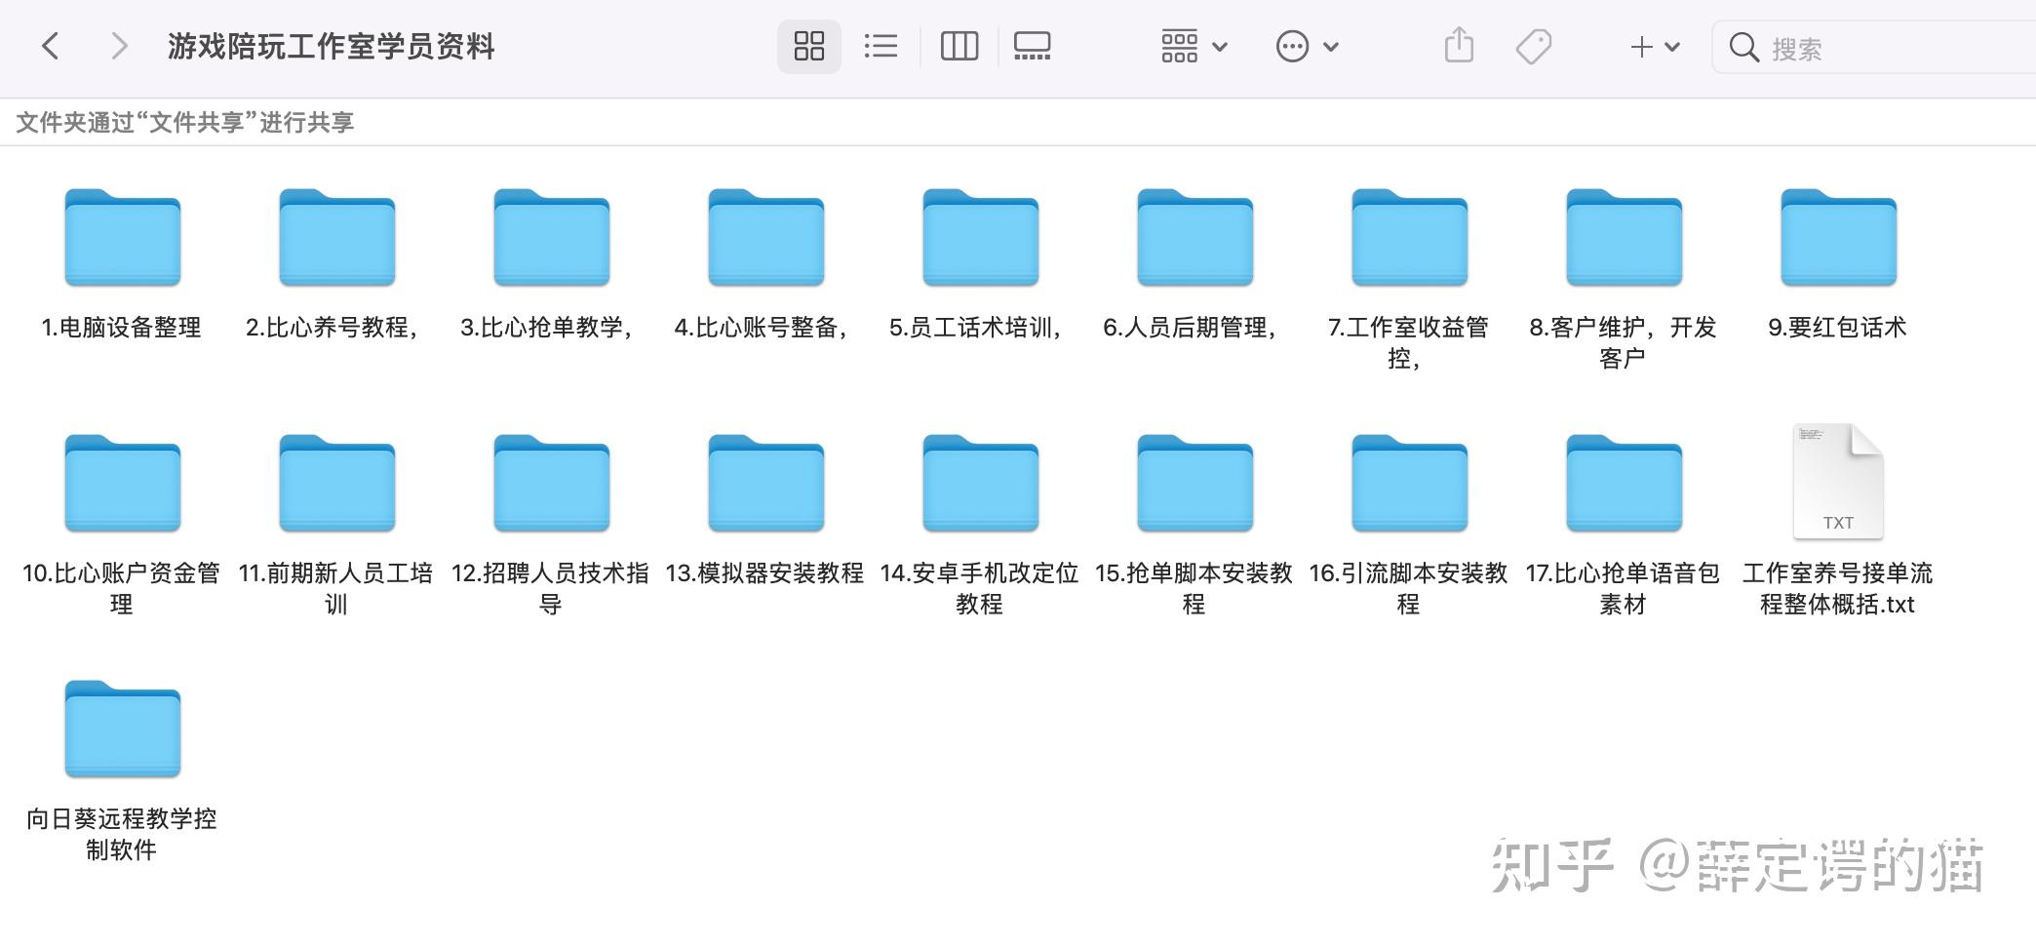Click the shared folder banner 文件夹通过“文件共享”进行共享

185,122
